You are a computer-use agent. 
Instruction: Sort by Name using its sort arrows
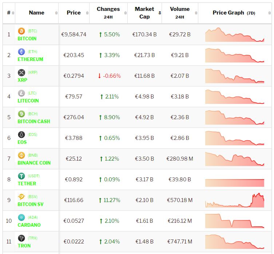tap(56, 13)
